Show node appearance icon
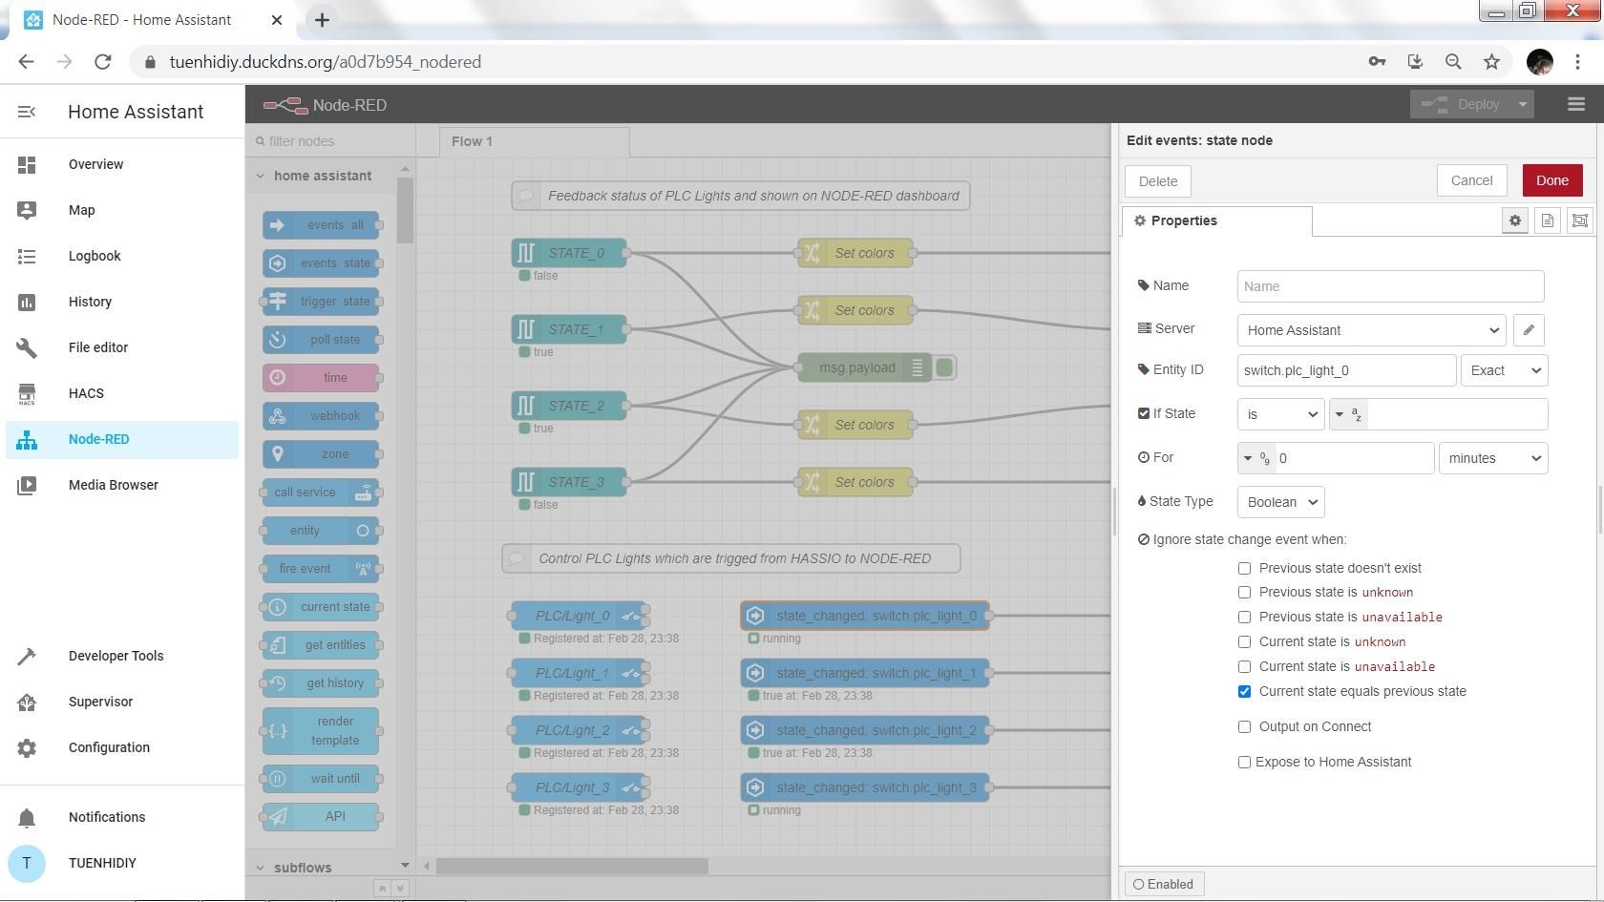This screenshot has width=1604, height=902. tap(1580, 220)
